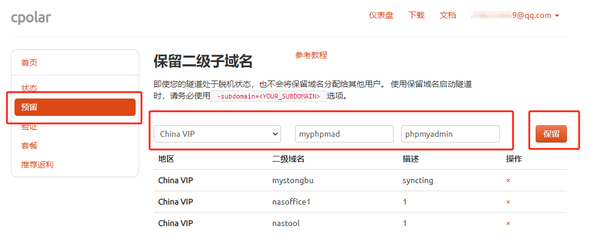Click the cpolar logo
Viewport: 600px width, 248px height.
[31, 17]
